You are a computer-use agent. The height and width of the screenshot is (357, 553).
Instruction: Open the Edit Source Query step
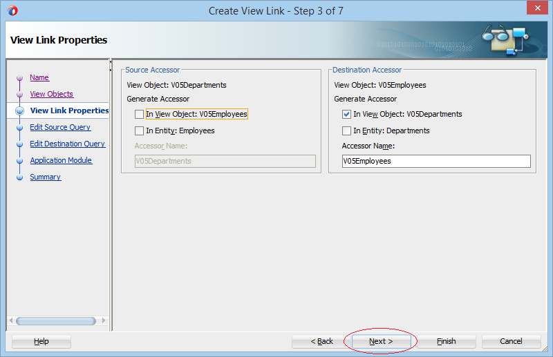60,127
